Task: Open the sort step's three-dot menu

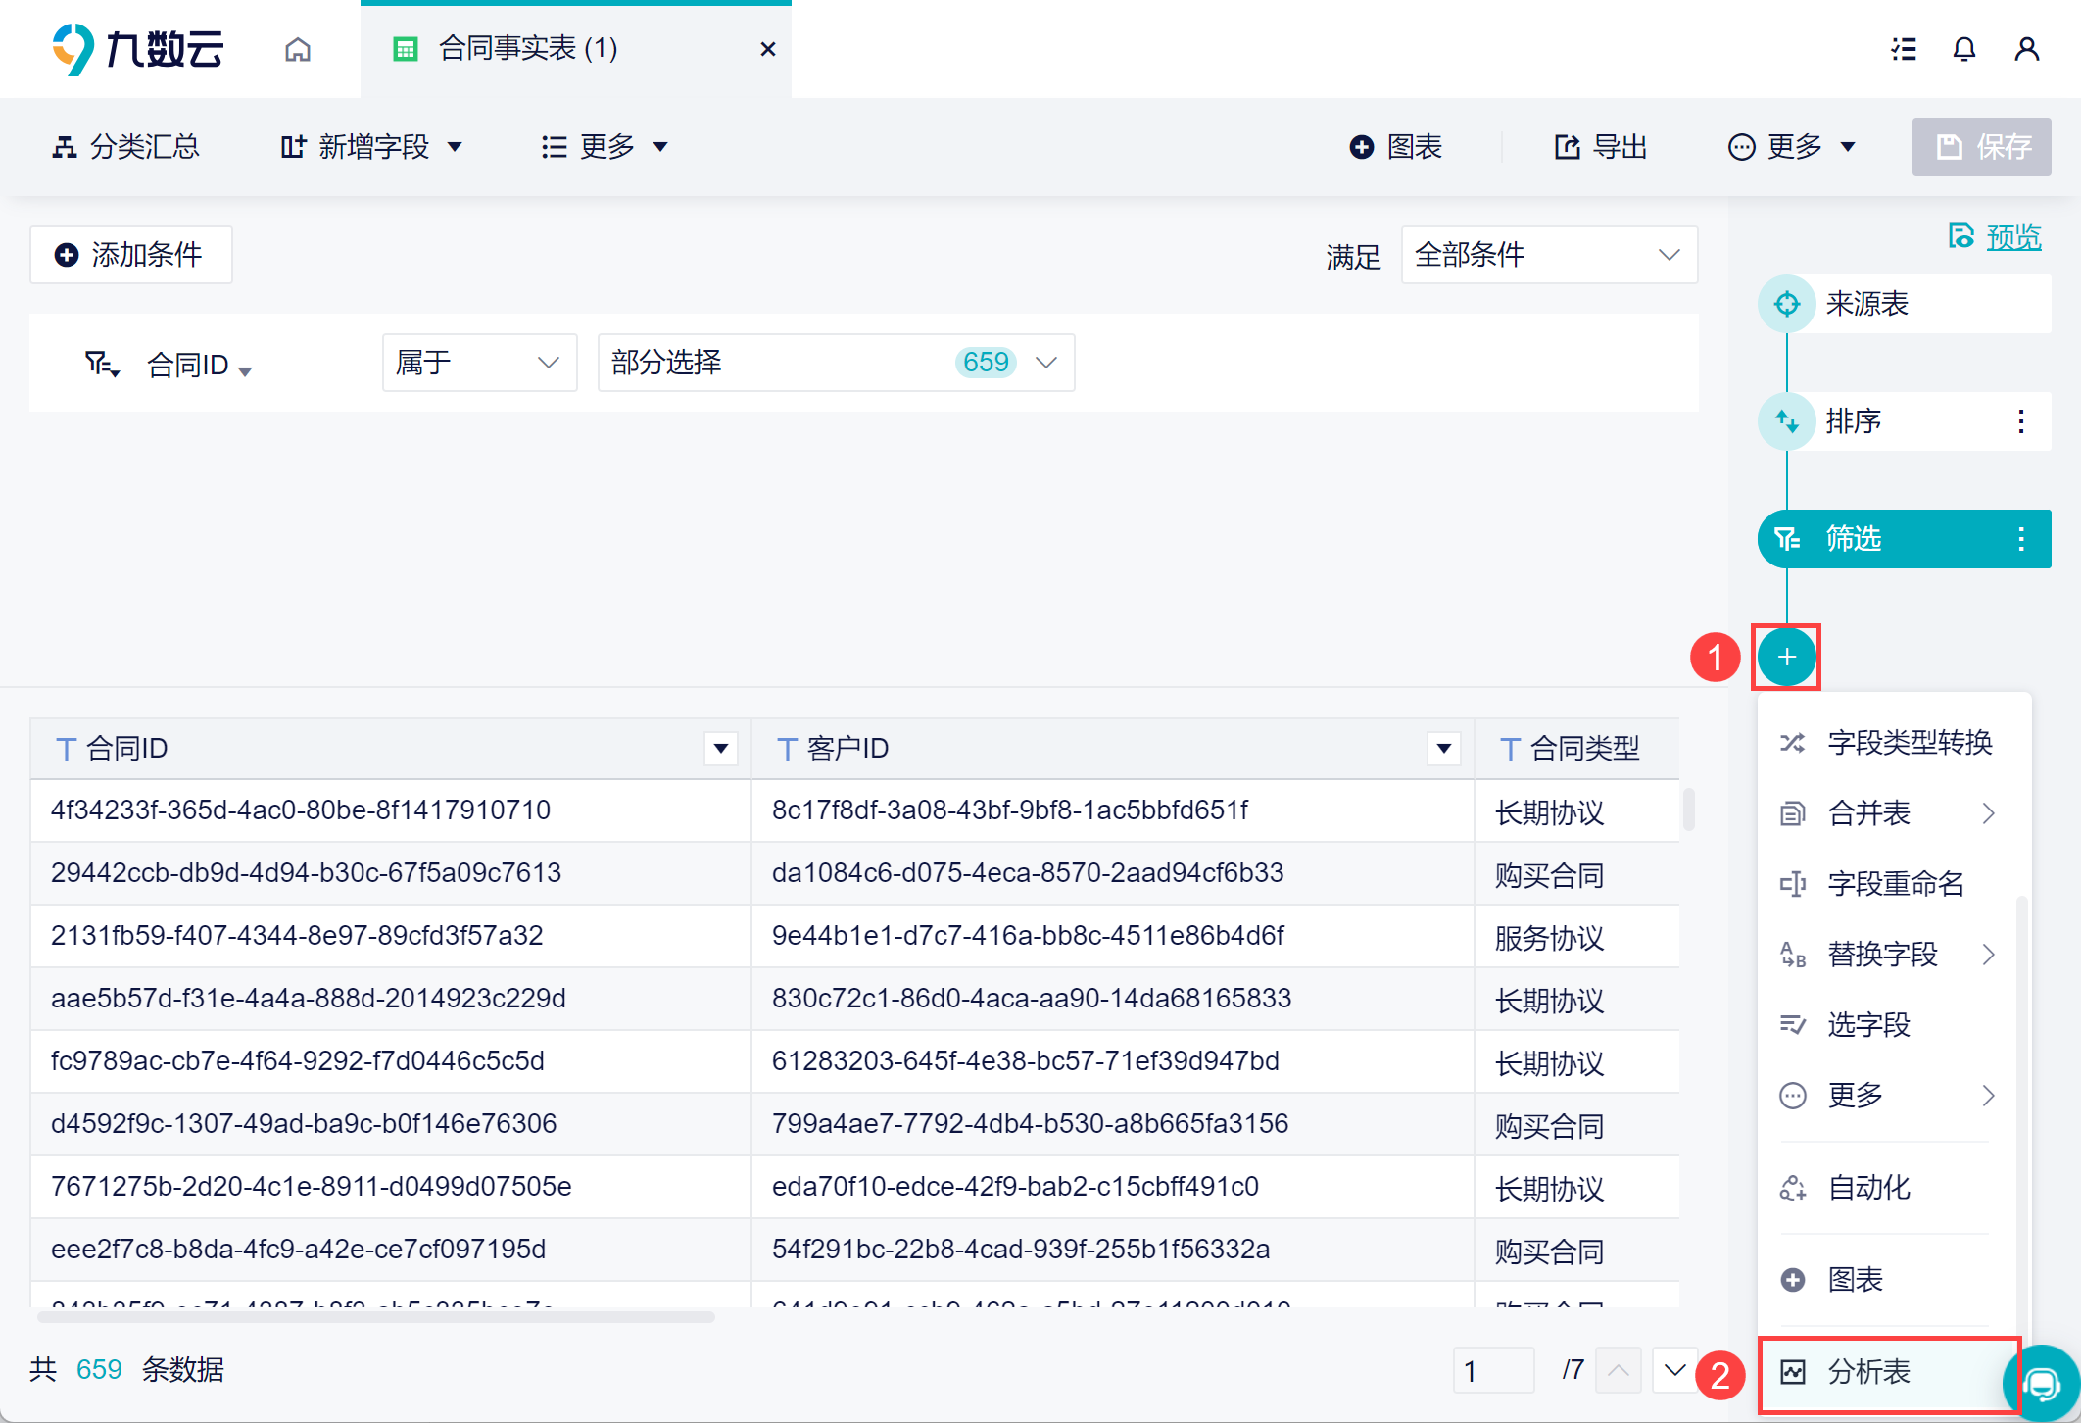Action: point(2020,421)
